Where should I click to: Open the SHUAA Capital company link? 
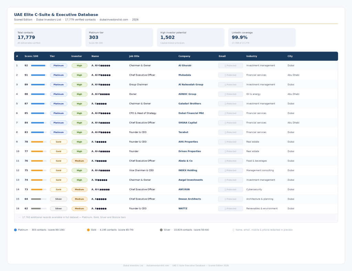(188, 123)
